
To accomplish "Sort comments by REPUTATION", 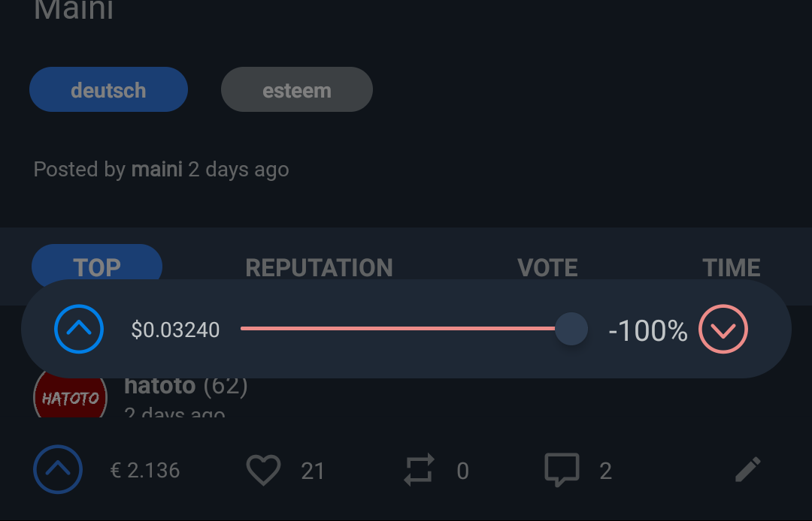I will pyautogui.click(x=319, y=267).
